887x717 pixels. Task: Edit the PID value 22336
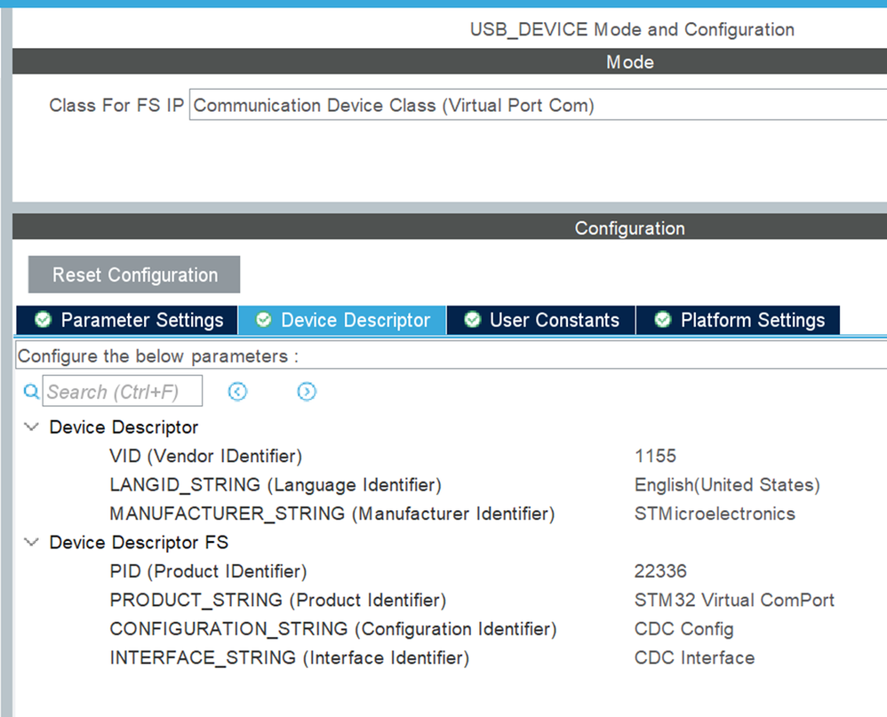660,571
